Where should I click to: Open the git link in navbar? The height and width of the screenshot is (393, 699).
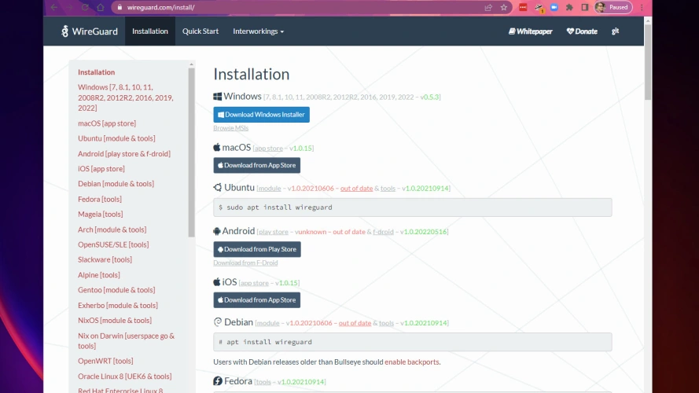(x=616, y=31)
